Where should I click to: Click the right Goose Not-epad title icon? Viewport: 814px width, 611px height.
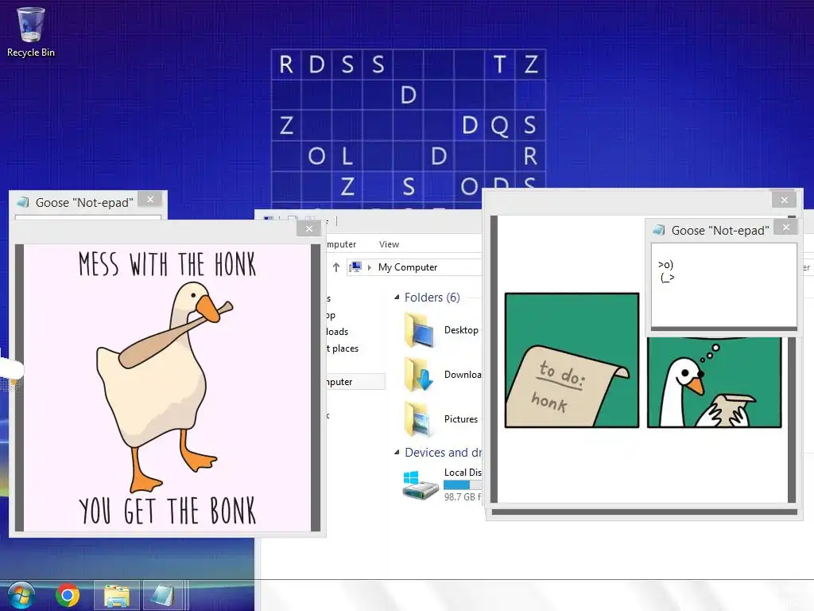click(659, 230)
